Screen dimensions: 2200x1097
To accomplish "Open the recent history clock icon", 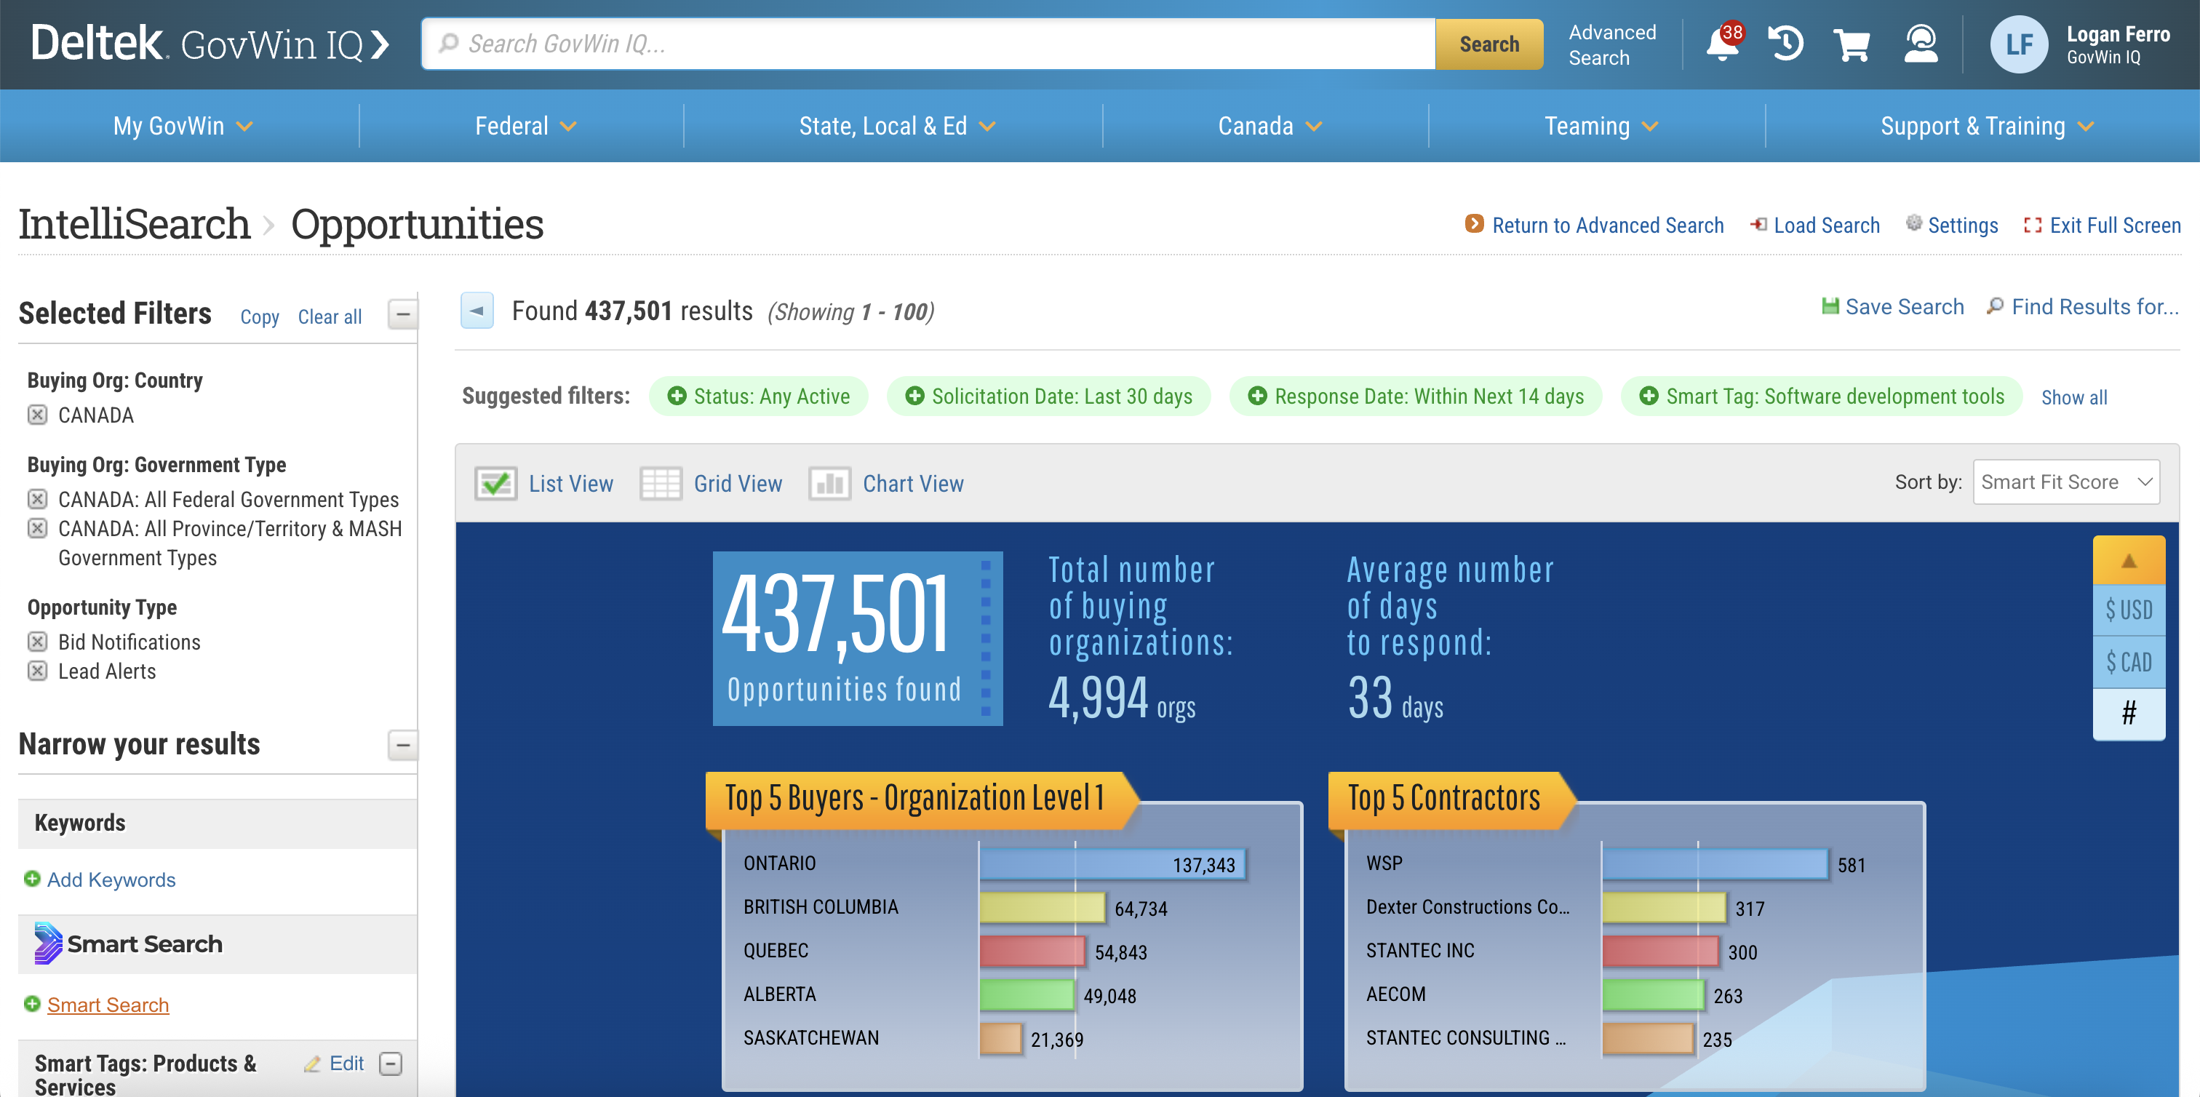I will [x=1786, y=44].
